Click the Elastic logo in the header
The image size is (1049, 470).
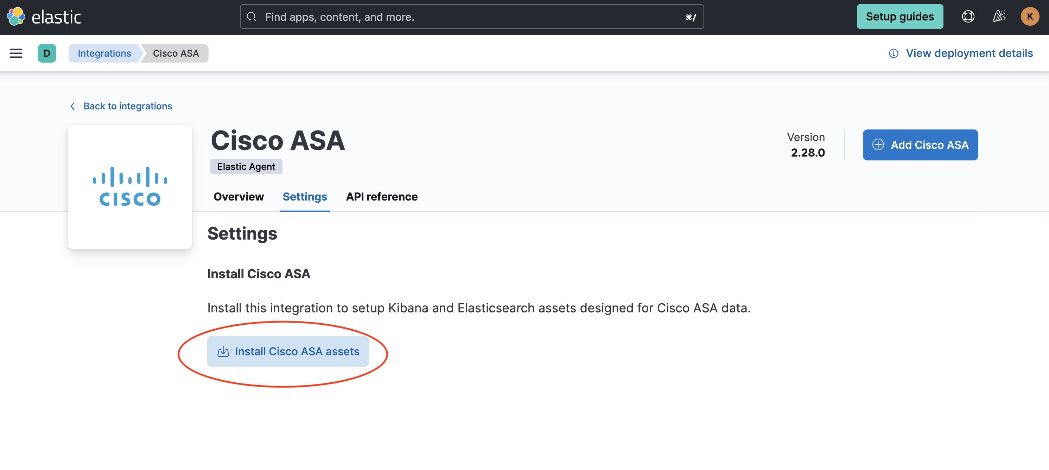[45, 16]
